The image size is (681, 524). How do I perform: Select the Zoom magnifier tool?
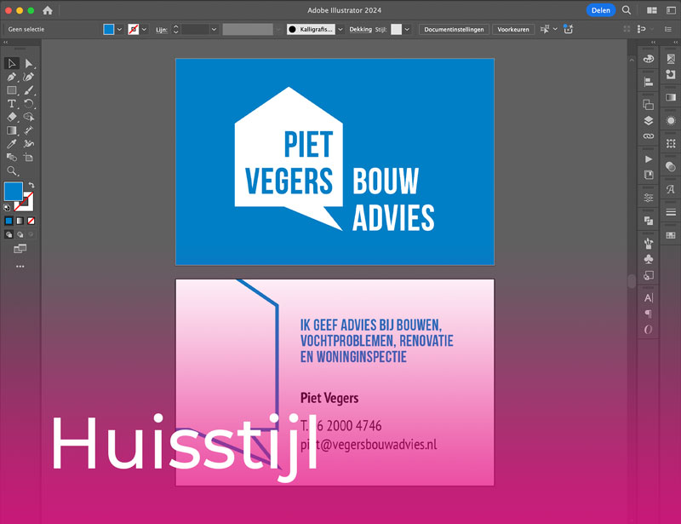pos(12,171)
